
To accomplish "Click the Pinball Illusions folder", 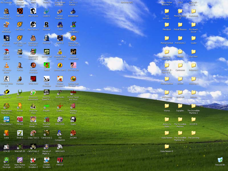I will click(180, 25).
